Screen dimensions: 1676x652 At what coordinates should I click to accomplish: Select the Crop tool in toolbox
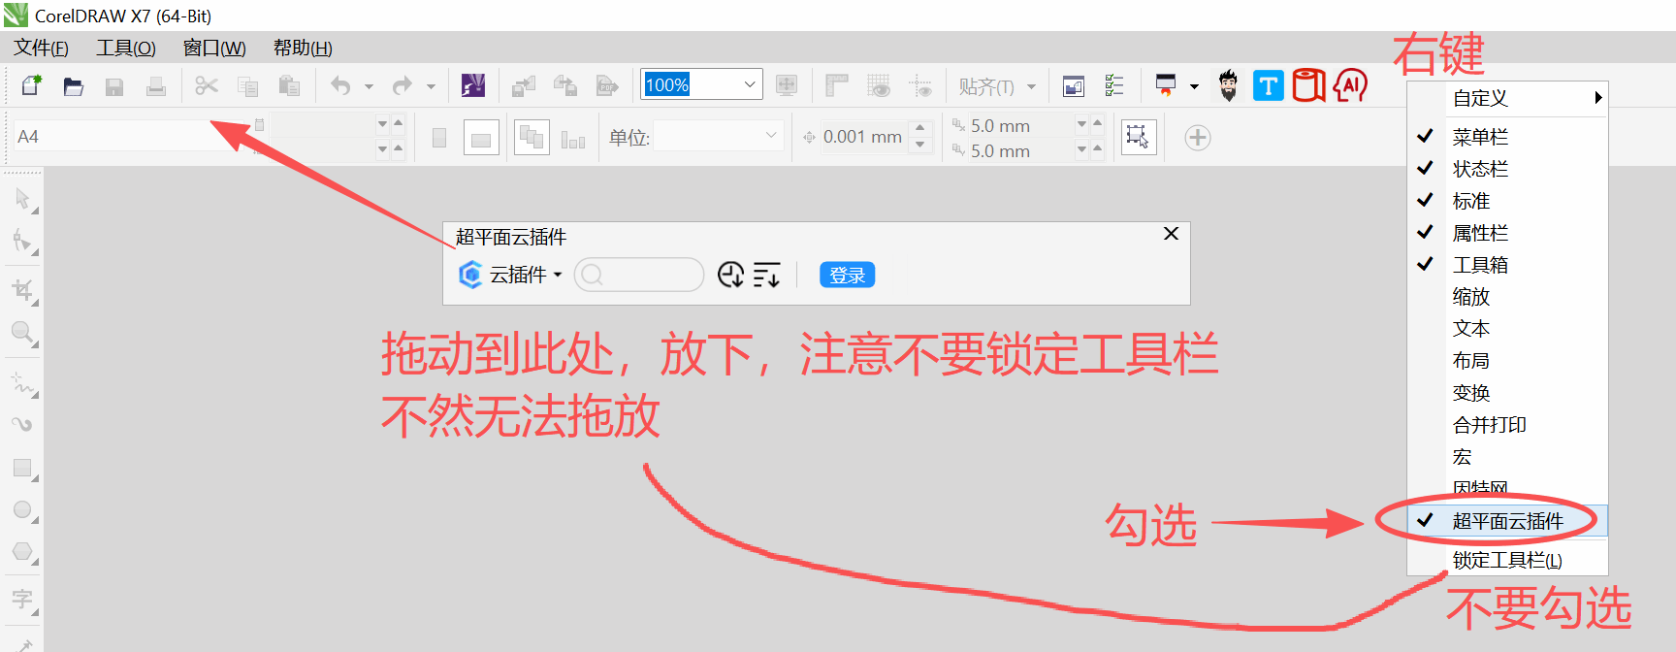click(x=22, y=290)
